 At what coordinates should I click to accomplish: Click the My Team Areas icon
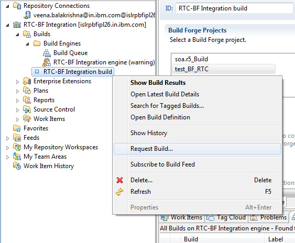click(17, 157)
